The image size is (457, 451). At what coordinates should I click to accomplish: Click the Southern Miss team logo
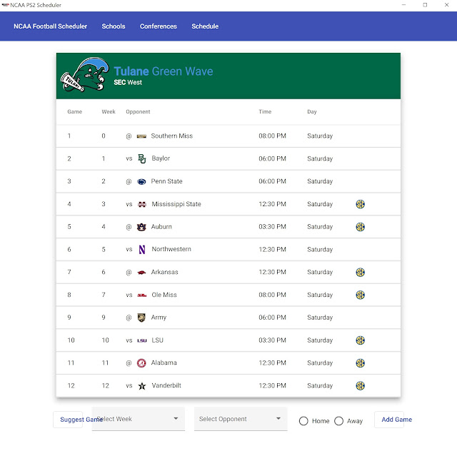point(141,136)
